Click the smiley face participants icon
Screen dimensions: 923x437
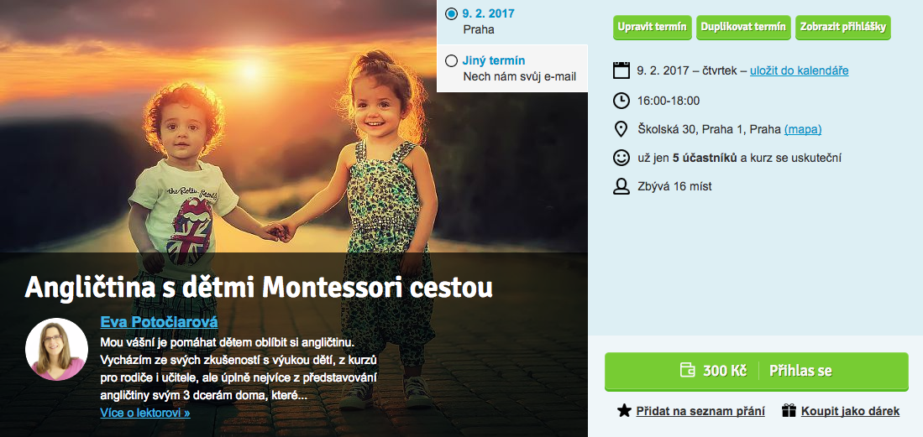click(621, 158)
